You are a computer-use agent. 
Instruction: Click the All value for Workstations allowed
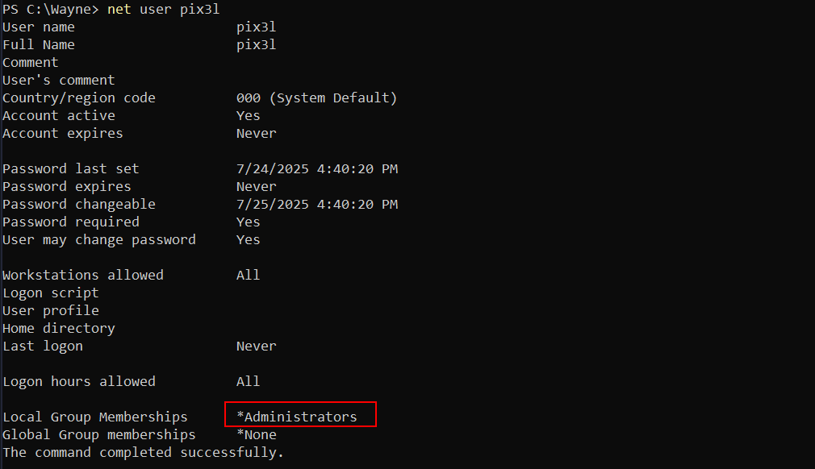[x=248, y=275]
